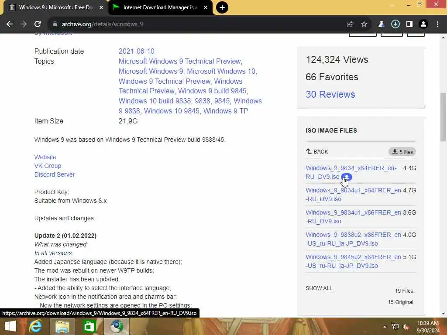Toggle the side panel icon

click(x=409, y=24)
